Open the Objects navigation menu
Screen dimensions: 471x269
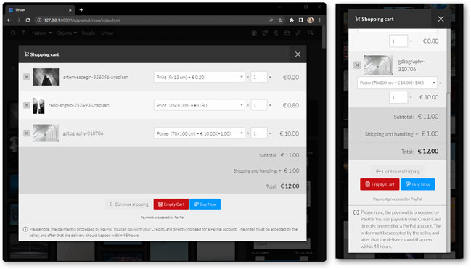coord(66,33)
